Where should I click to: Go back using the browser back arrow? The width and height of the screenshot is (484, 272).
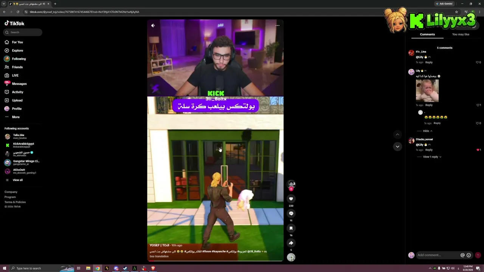[x=4, y=12]
